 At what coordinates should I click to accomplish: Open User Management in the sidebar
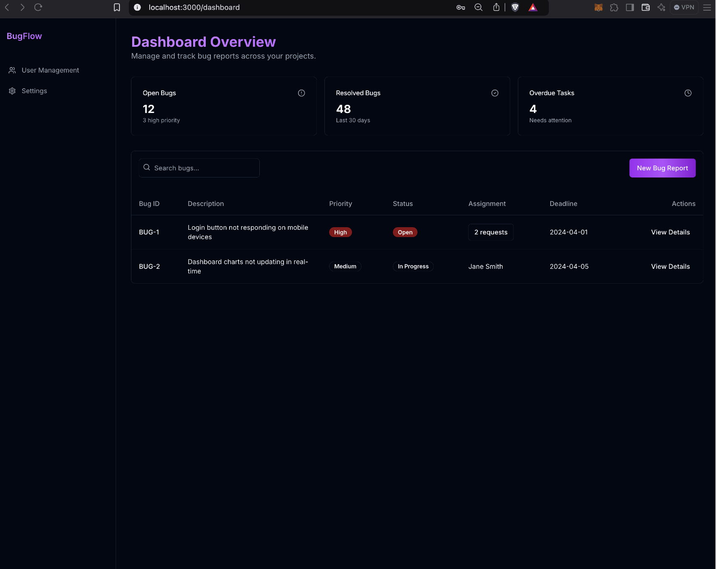click(x=50, y=70)
